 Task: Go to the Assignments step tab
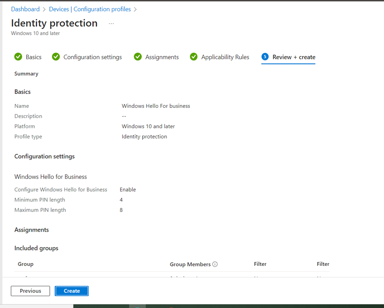click(x=162, y=57)
